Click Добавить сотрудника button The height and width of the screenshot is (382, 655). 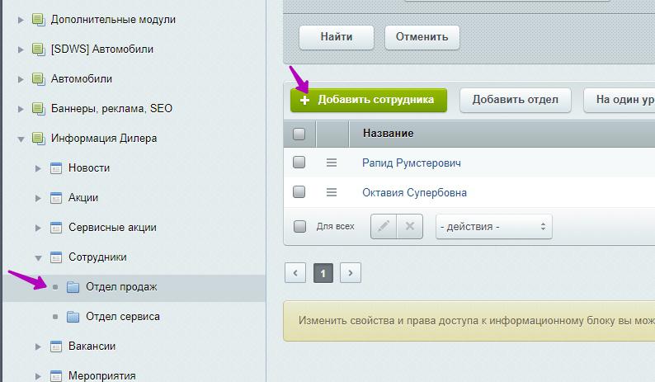tap(369, 100)
